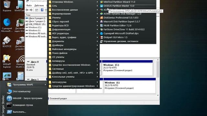Open the Файл menu in Disk Management
The height and width of the screenshot is (116, 207).
(x=29, y=5)
